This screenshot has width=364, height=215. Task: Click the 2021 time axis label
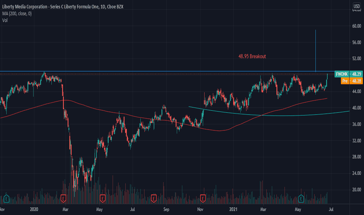point(233,210)
